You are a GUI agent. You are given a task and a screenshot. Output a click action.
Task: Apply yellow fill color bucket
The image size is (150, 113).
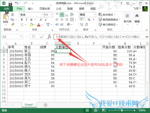[31, 25]
